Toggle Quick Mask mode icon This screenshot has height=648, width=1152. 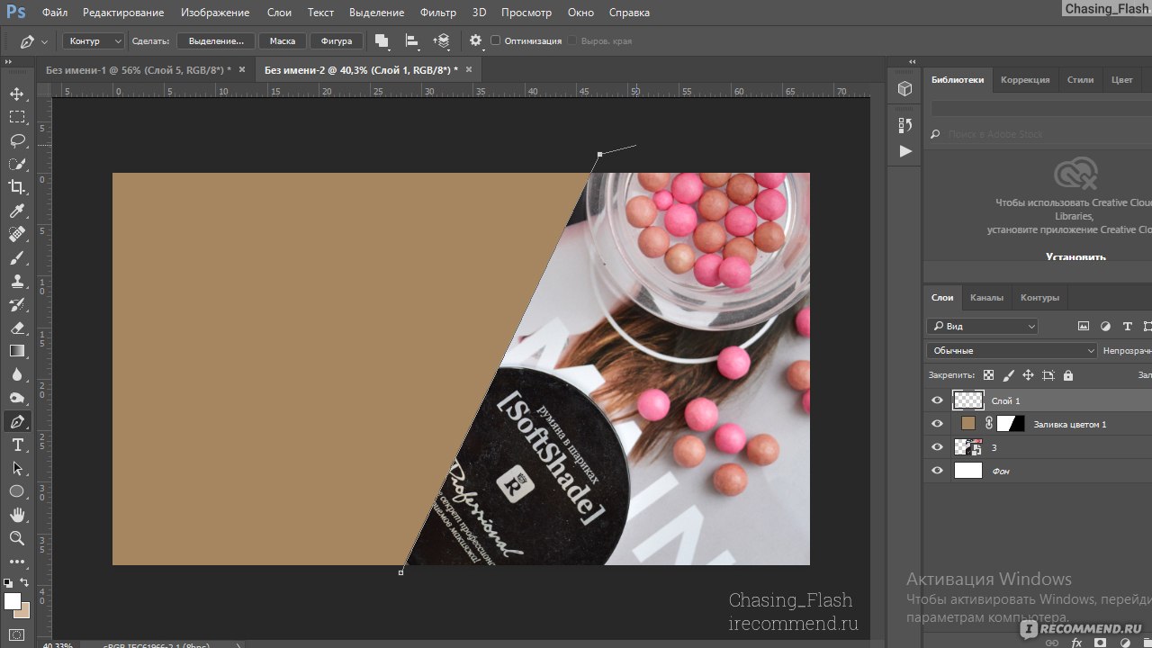click(x=16, y=634)
